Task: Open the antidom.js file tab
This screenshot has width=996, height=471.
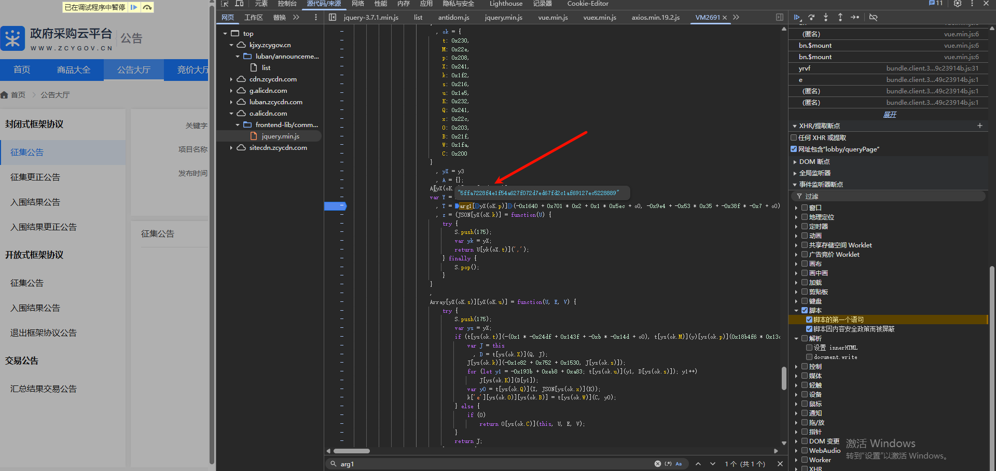Action: [x=453, y=18]
